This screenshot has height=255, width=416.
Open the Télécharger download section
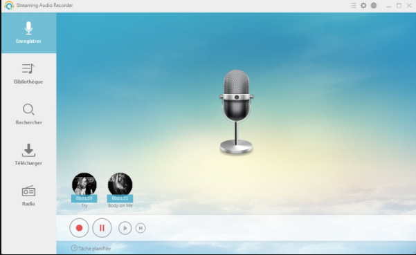point(28,155)
